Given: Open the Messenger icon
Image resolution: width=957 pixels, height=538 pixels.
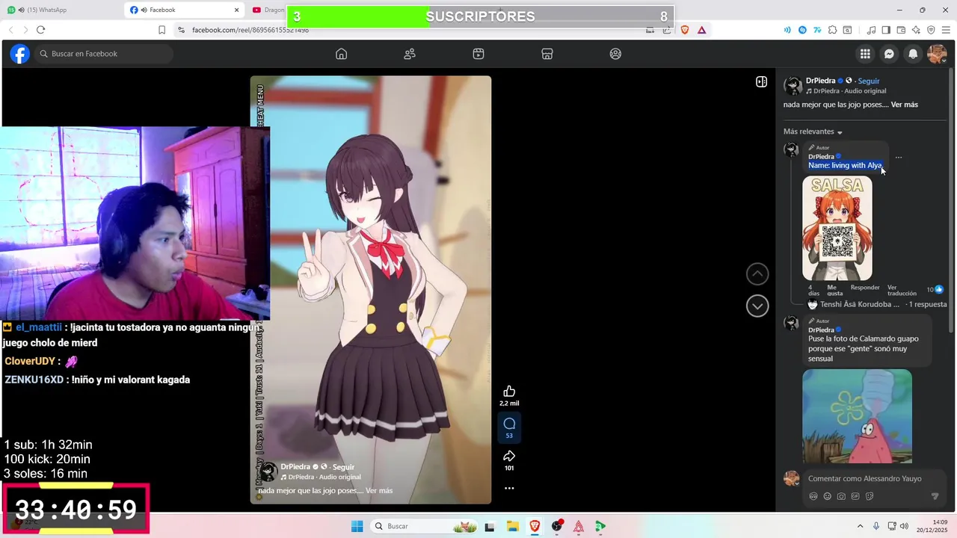Looking at the screenshot, I should tap(889, 54).
